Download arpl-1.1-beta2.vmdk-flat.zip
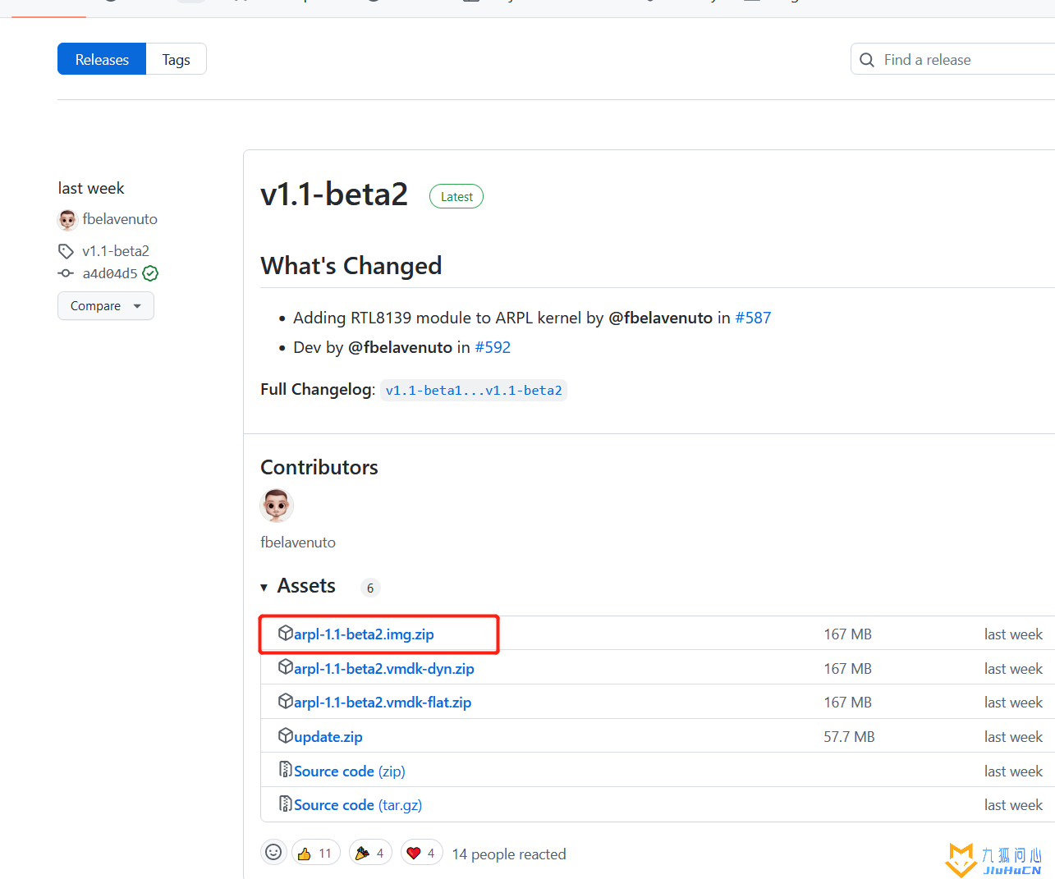Viewport: 1055px width, 879px height. 383,703
